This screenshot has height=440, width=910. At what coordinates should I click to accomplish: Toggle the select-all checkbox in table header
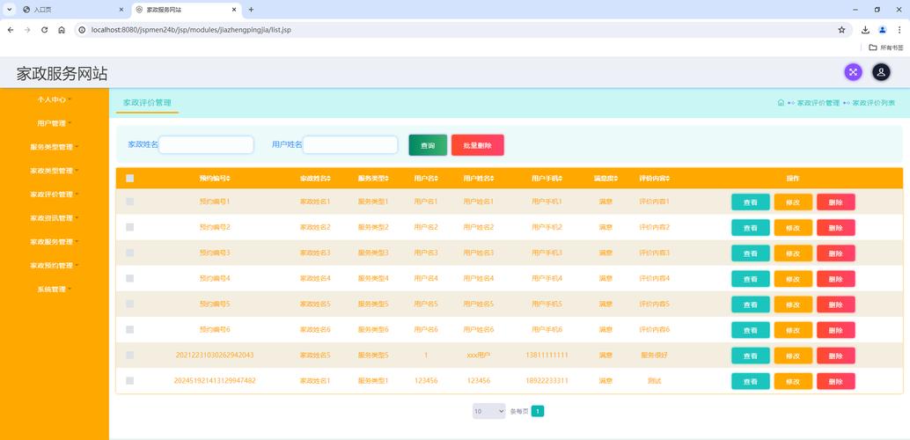click(130, 179)
